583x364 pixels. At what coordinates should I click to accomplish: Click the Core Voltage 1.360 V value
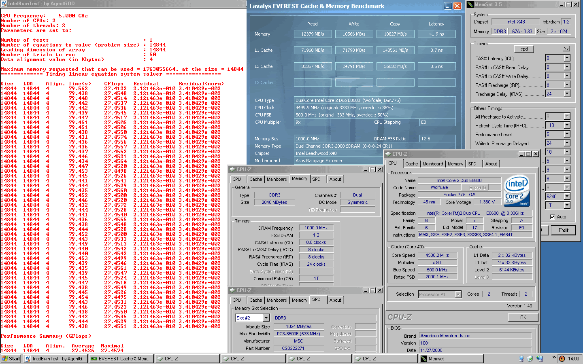tap(487, 202)
